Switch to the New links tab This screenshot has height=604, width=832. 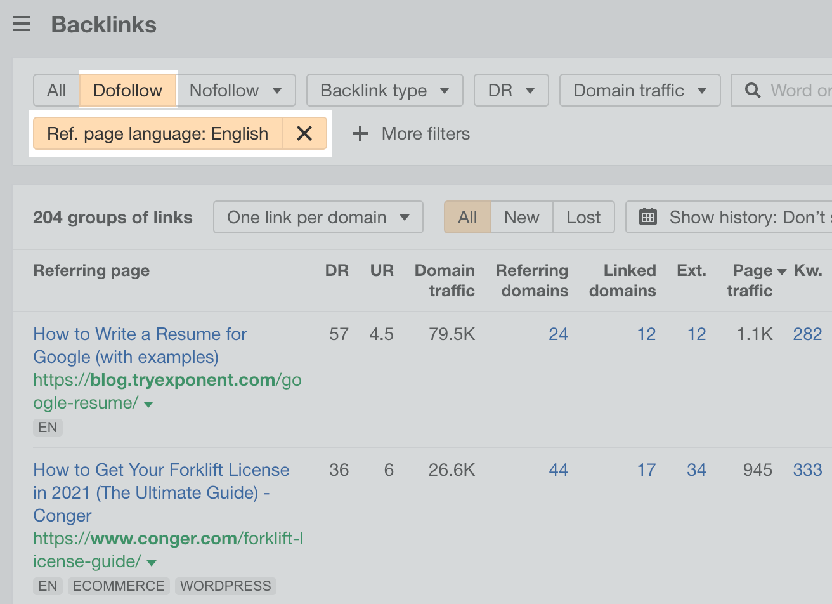pyautogui.click(x=521, y=217)
